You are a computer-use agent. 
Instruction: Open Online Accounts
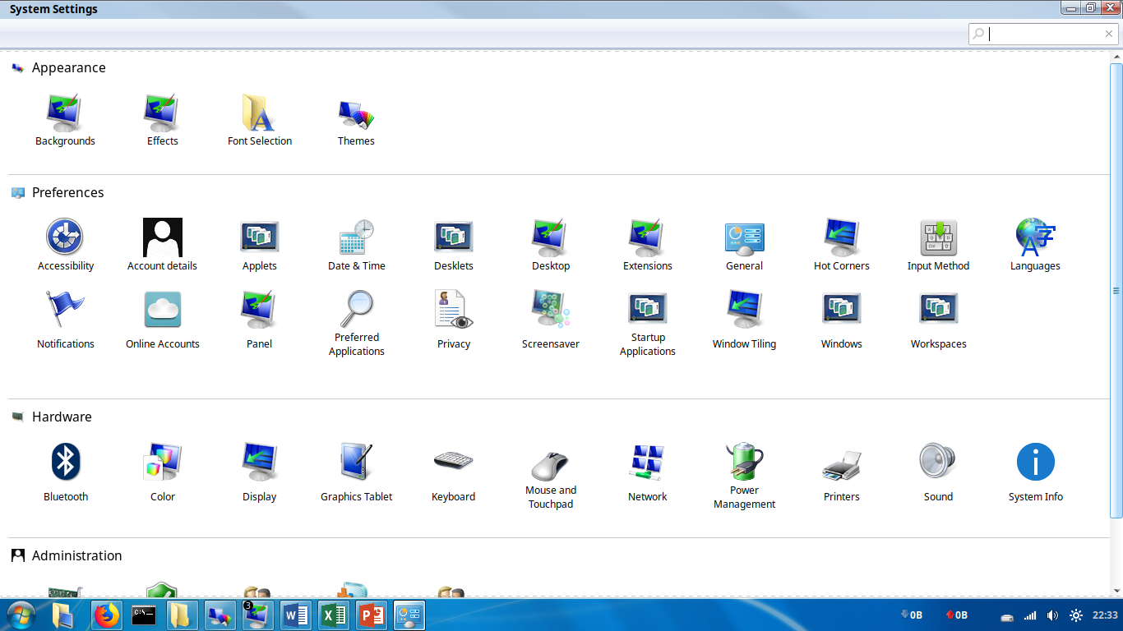[162, 322]
